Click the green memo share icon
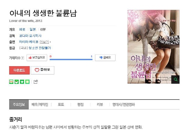This screenshot has height=133, width=190. tap(27, 82)
